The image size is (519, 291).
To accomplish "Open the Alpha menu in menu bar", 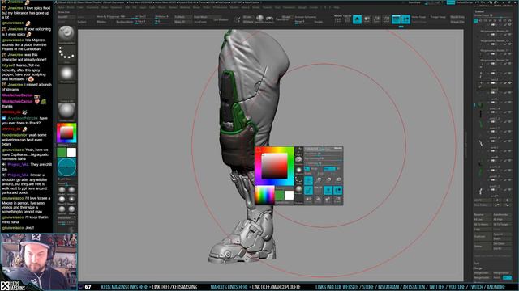I will tap(62, 7).
